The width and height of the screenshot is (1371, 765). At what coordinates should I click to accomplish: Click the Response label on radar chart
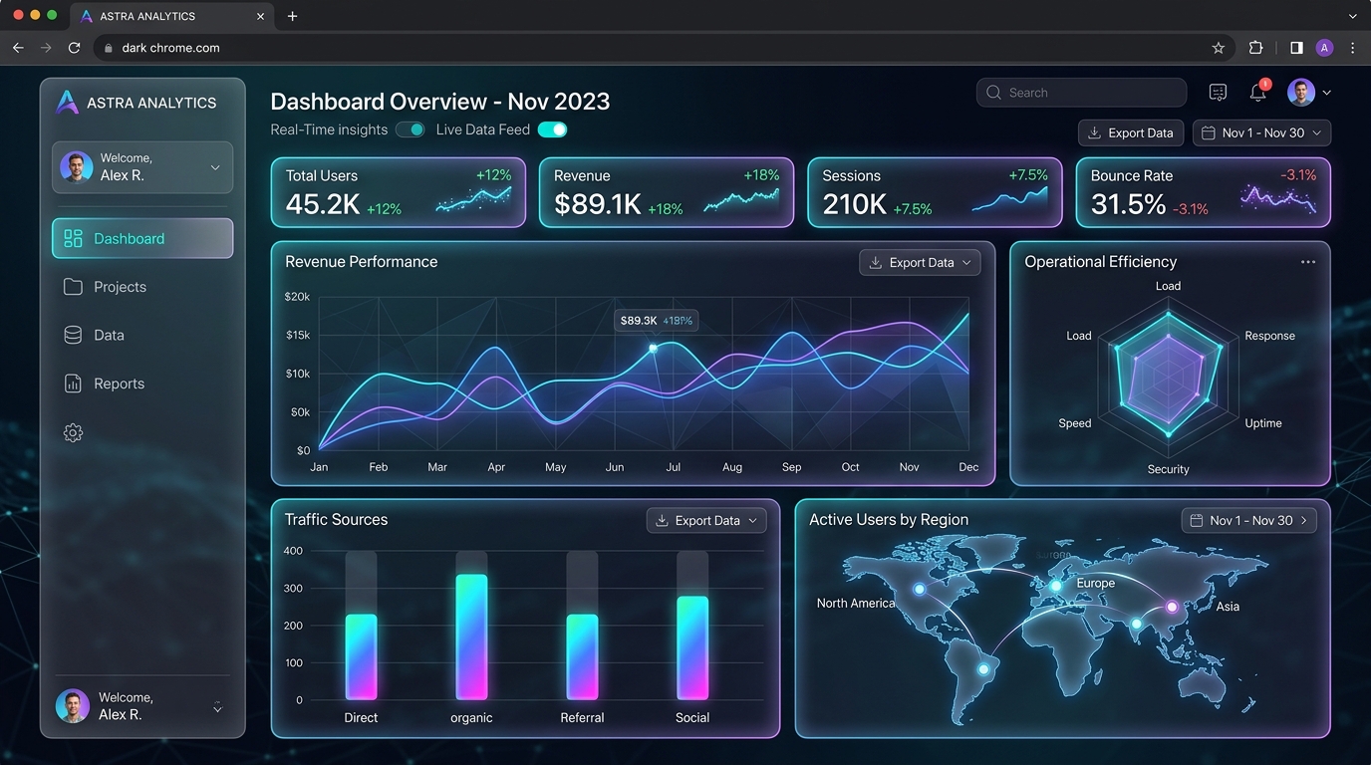[1269, 336]
